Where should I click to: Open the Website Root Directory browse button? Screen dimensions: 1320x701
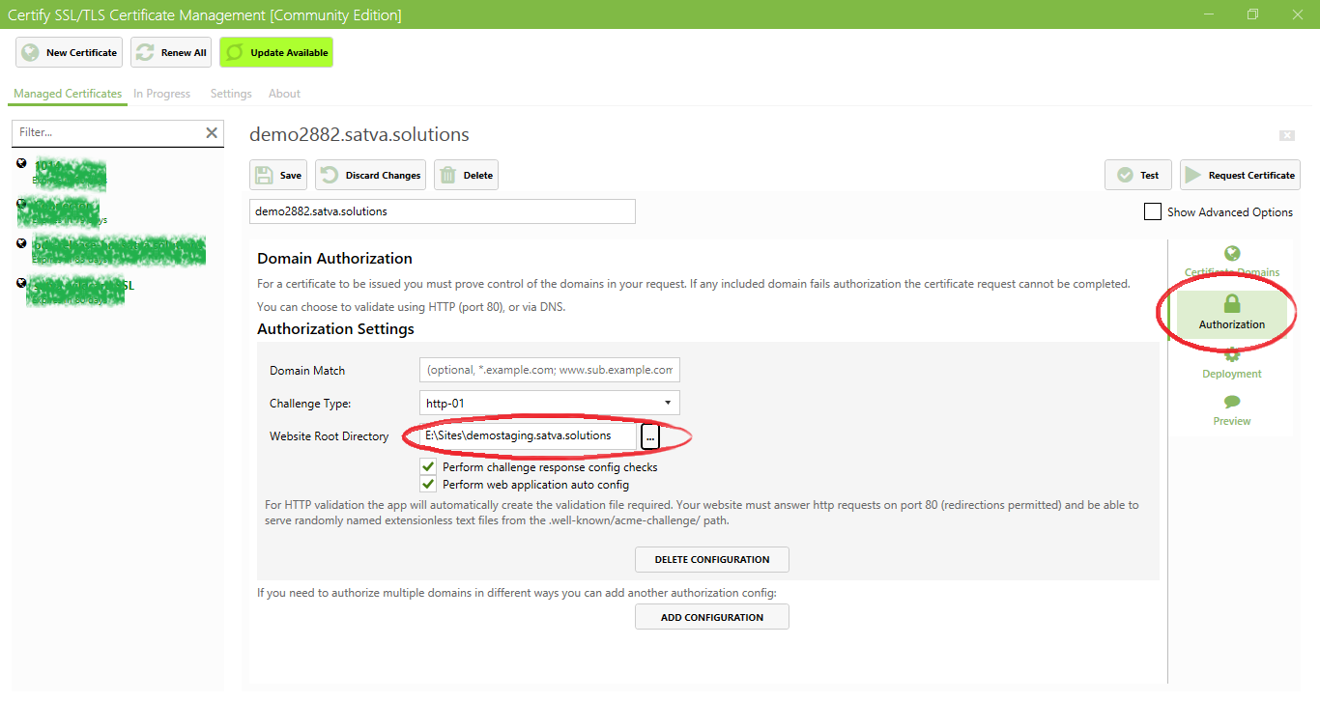coord(649,436)
